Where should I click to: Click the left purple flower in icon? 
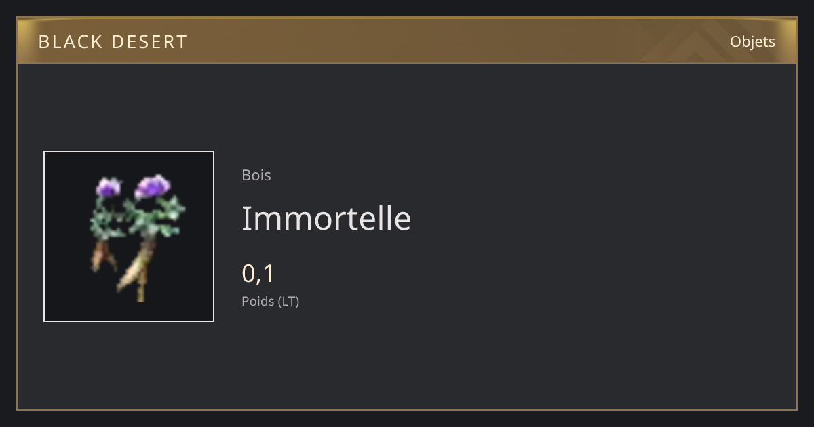[x=108, y=187]
